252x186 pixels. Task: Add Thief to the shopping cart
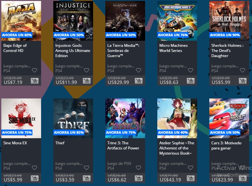(87, 178)
